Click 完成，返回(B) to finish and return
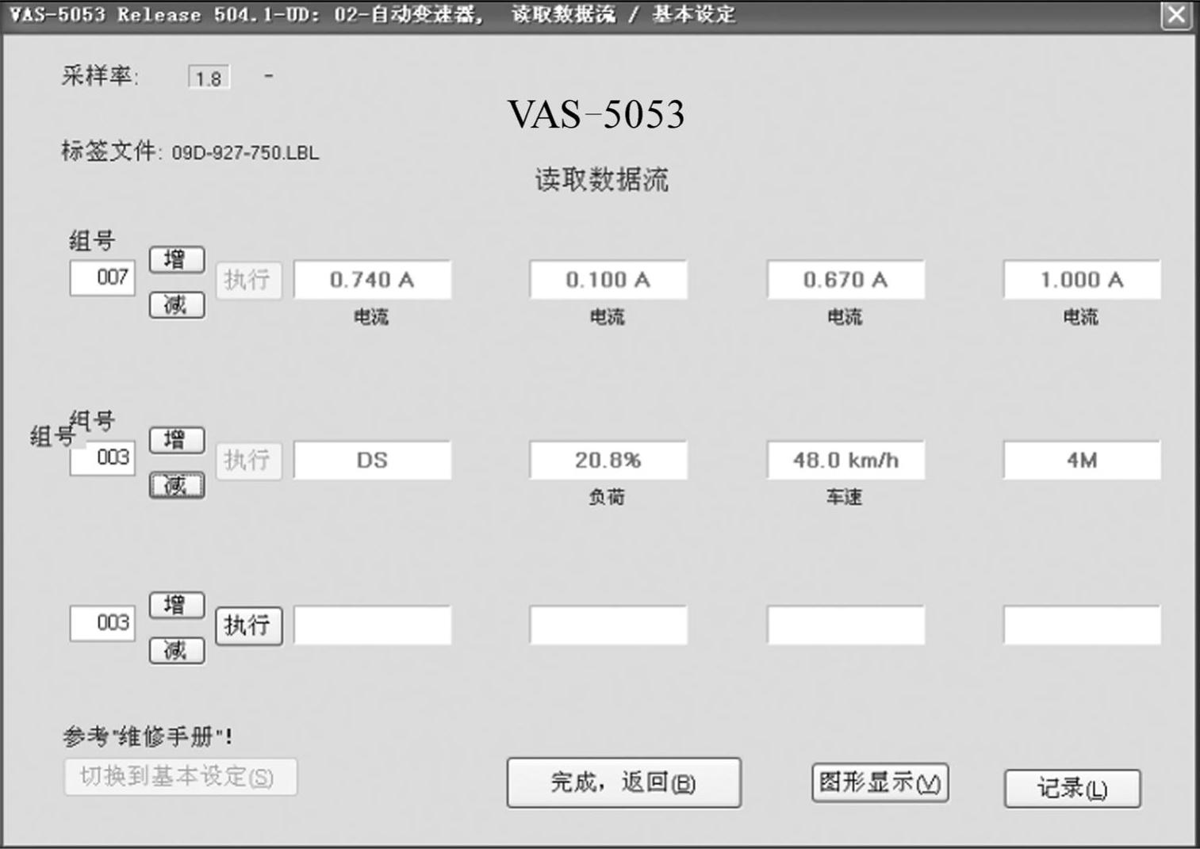 624,783
